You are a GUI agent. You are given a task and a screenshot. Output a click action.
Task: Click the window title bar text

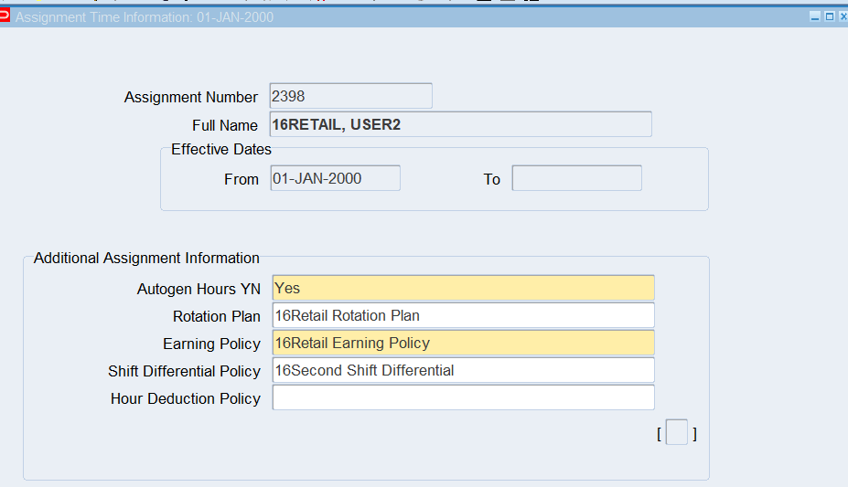point(145,17)
